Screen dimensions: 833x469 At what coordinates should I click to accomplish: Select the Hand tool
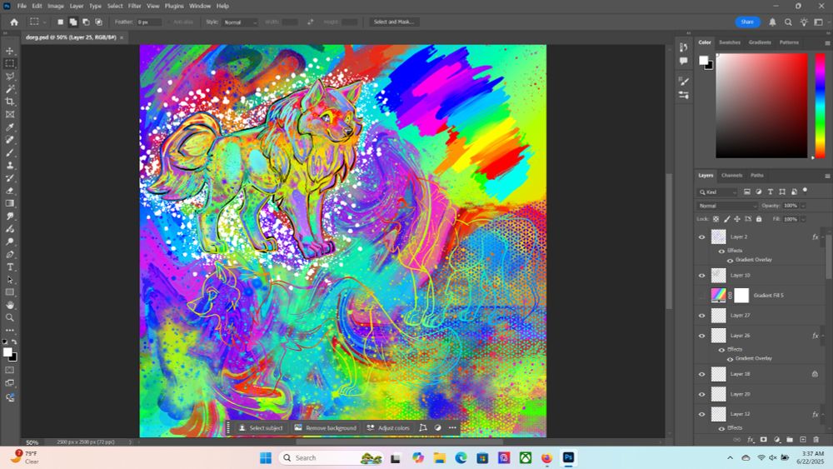pos(10,305)
